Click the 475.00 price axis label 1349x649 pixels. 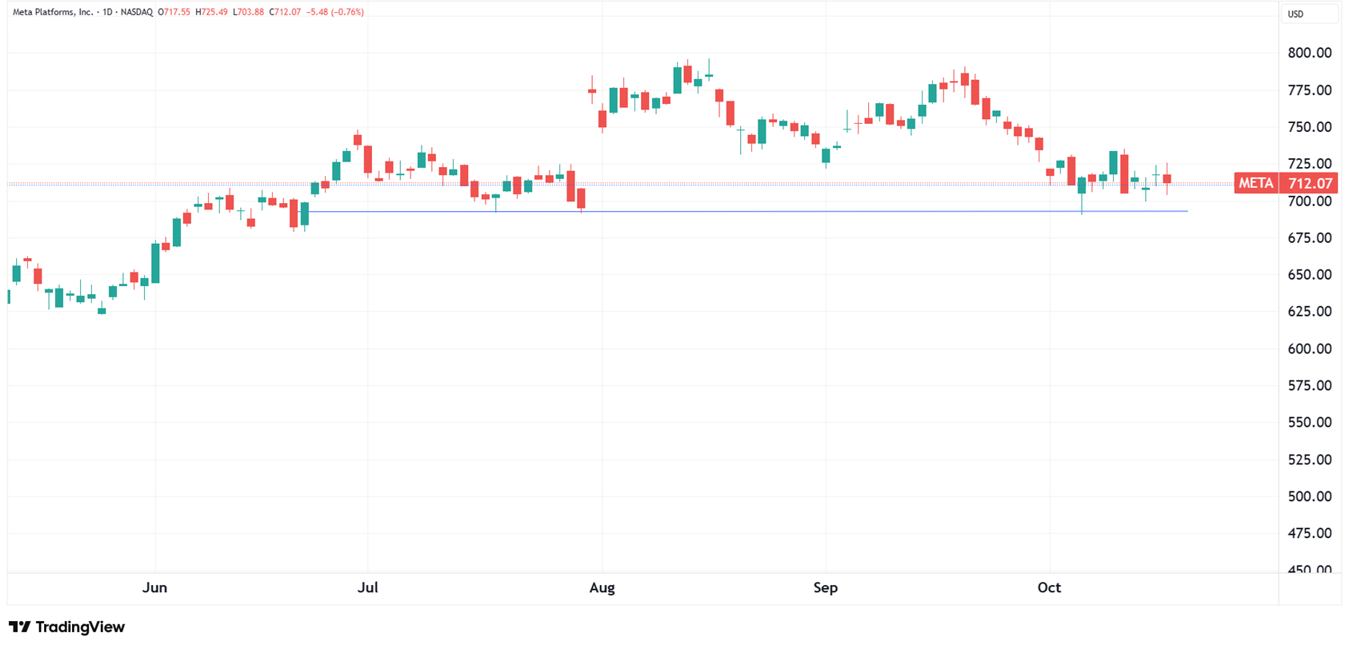click(1309, 533)
